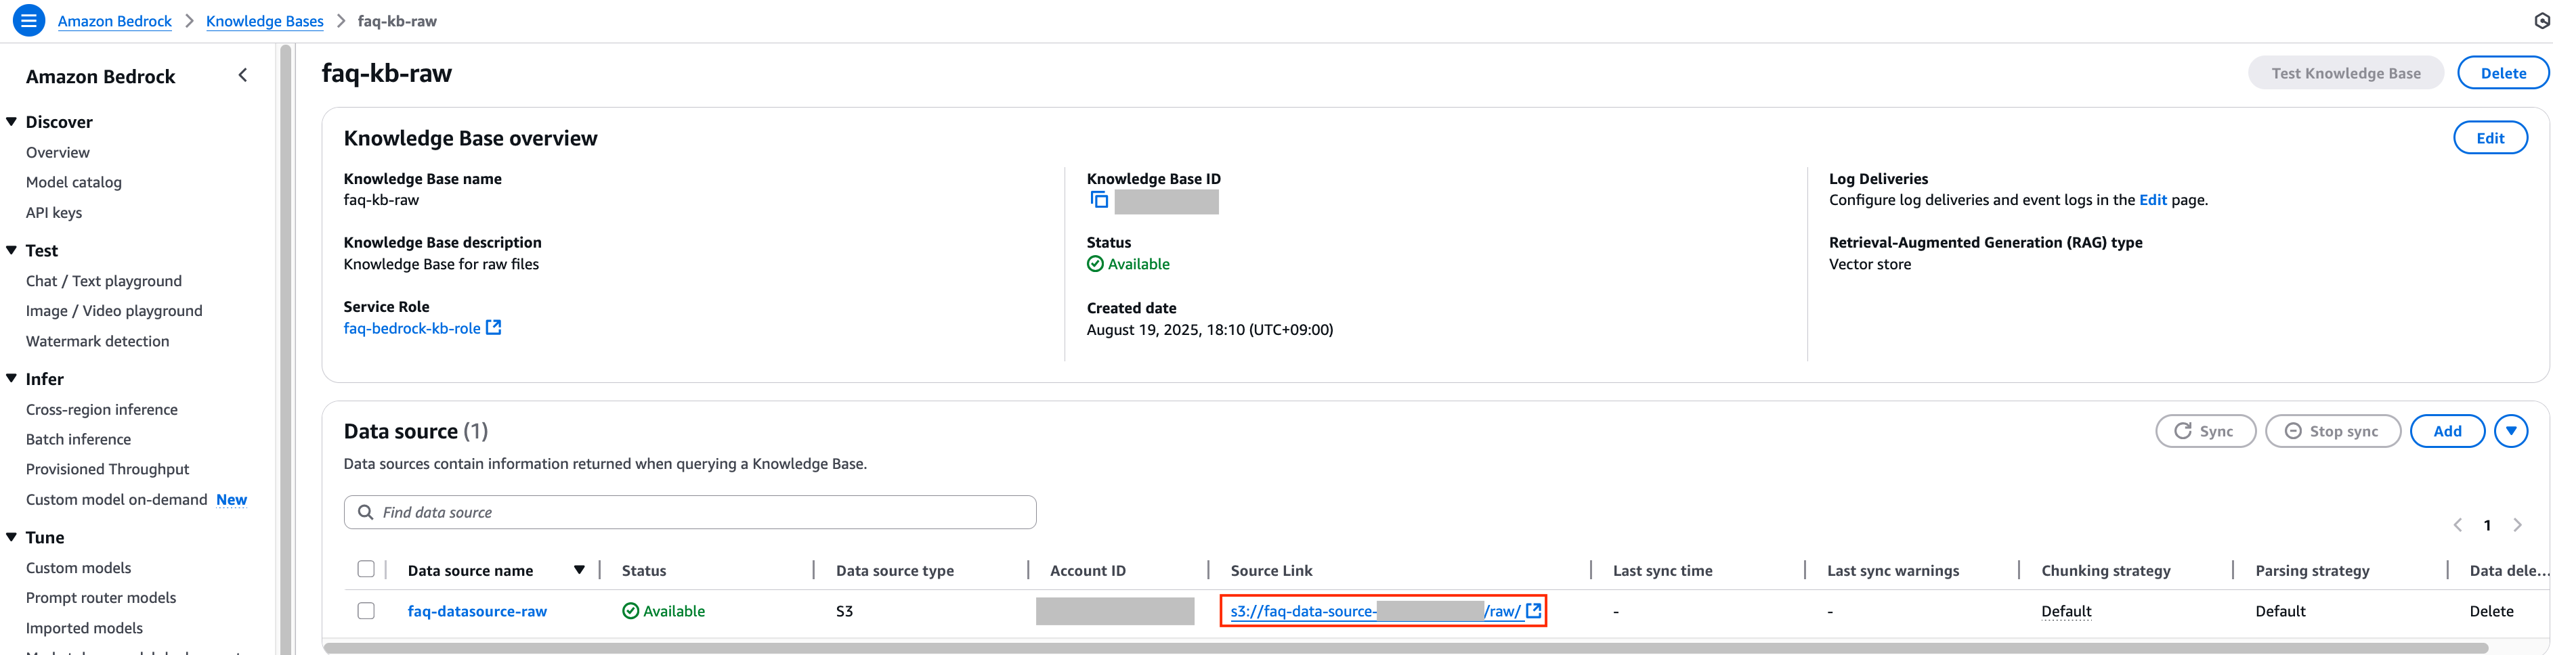Open the Edit link under Log Deliveries

(2153, 200)
